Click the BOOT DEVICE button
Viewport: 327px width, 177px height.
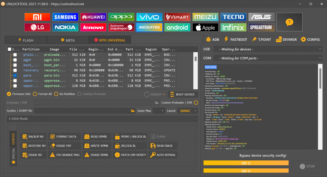coord(183,94)
